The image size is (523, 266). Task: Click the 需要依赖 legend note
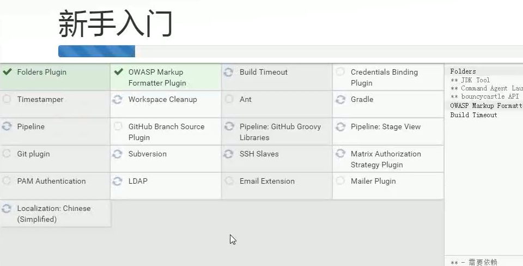pos(473,262)
